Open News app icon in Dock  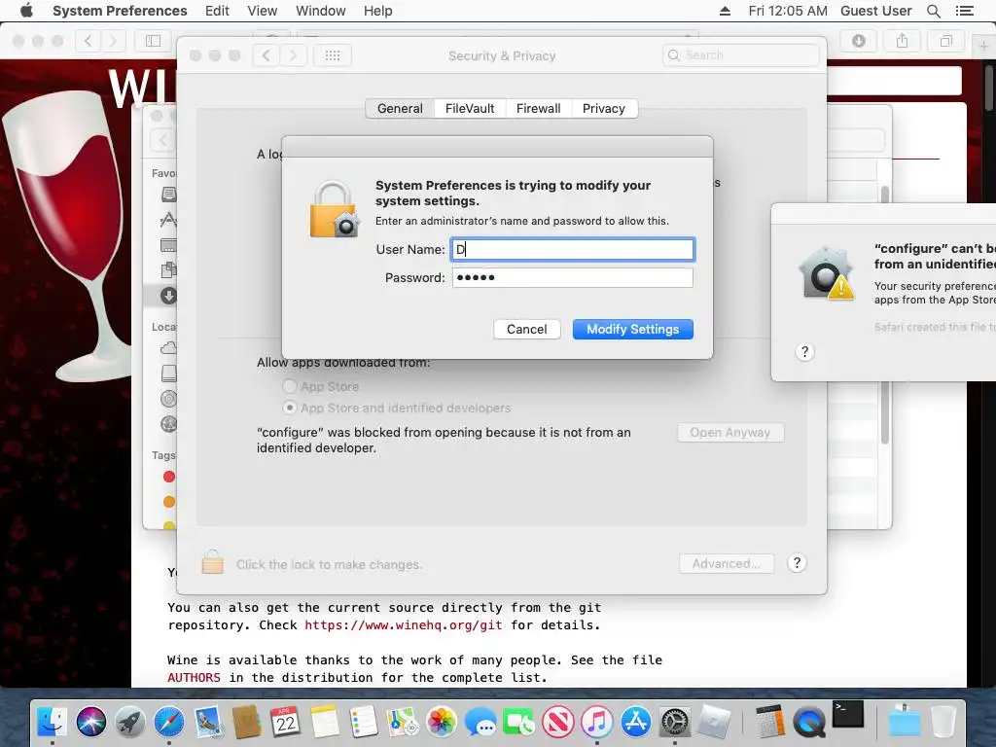pos(557,723)
